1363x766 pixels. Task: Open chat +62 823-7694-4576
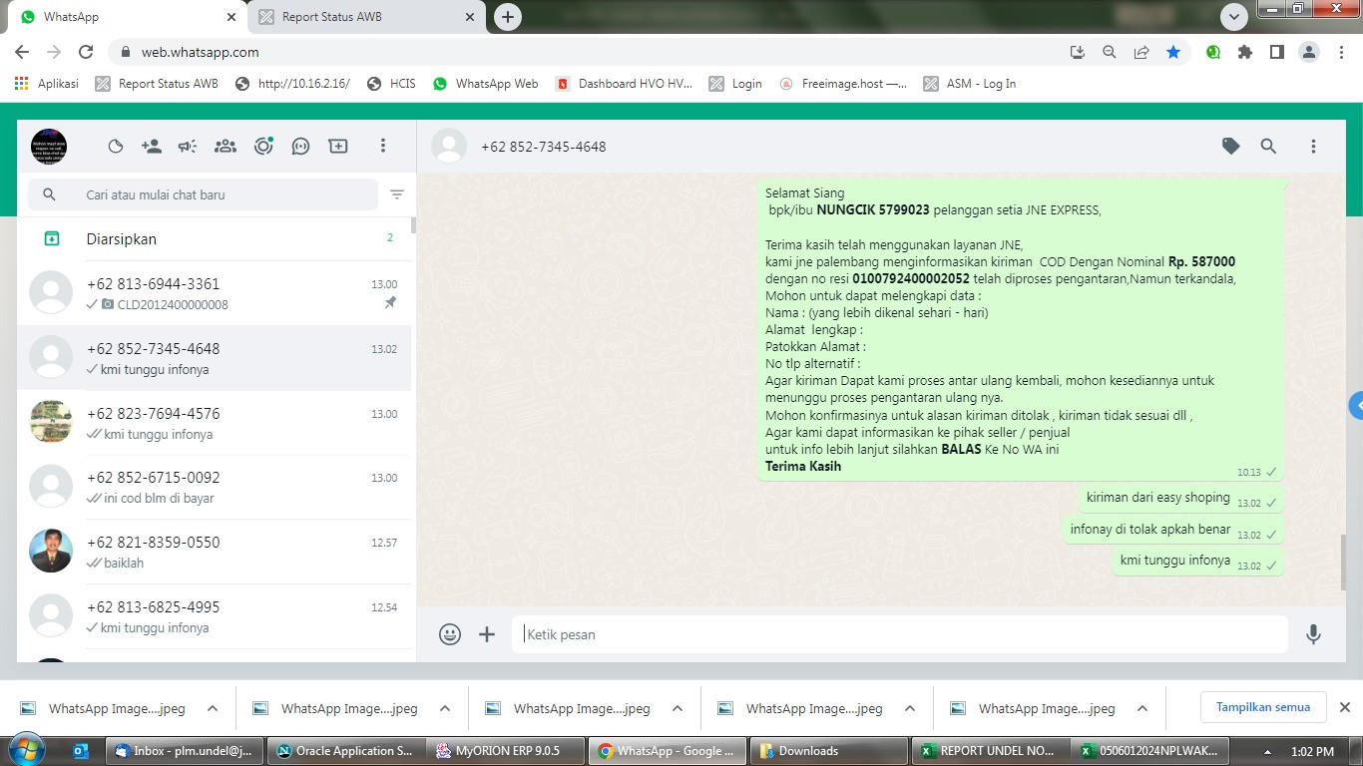tap(214, 423)
